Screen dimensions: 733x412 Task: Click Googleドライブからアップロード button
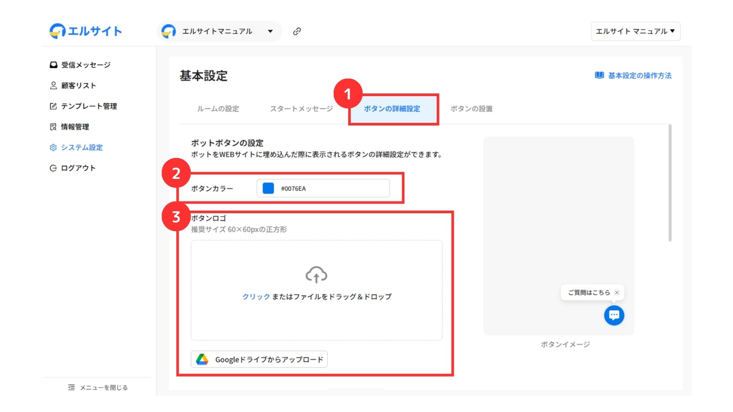coord(259,359)
